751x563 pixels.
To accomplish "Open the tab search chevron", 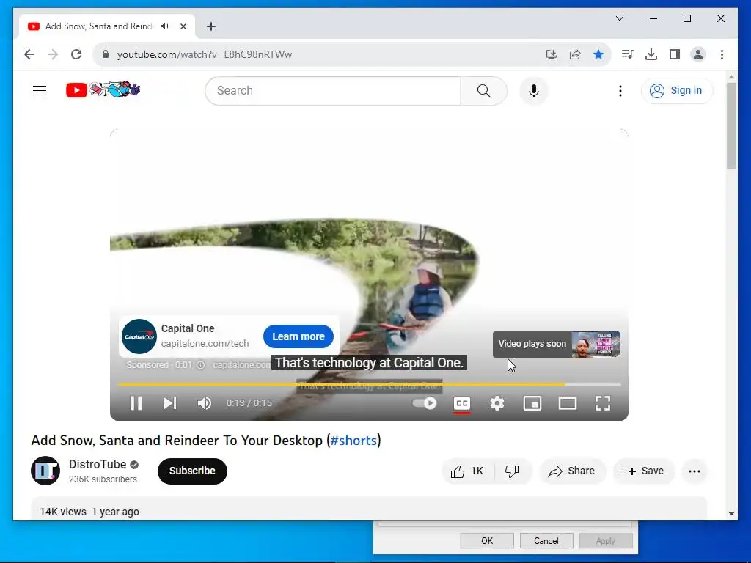I will 619,18.
